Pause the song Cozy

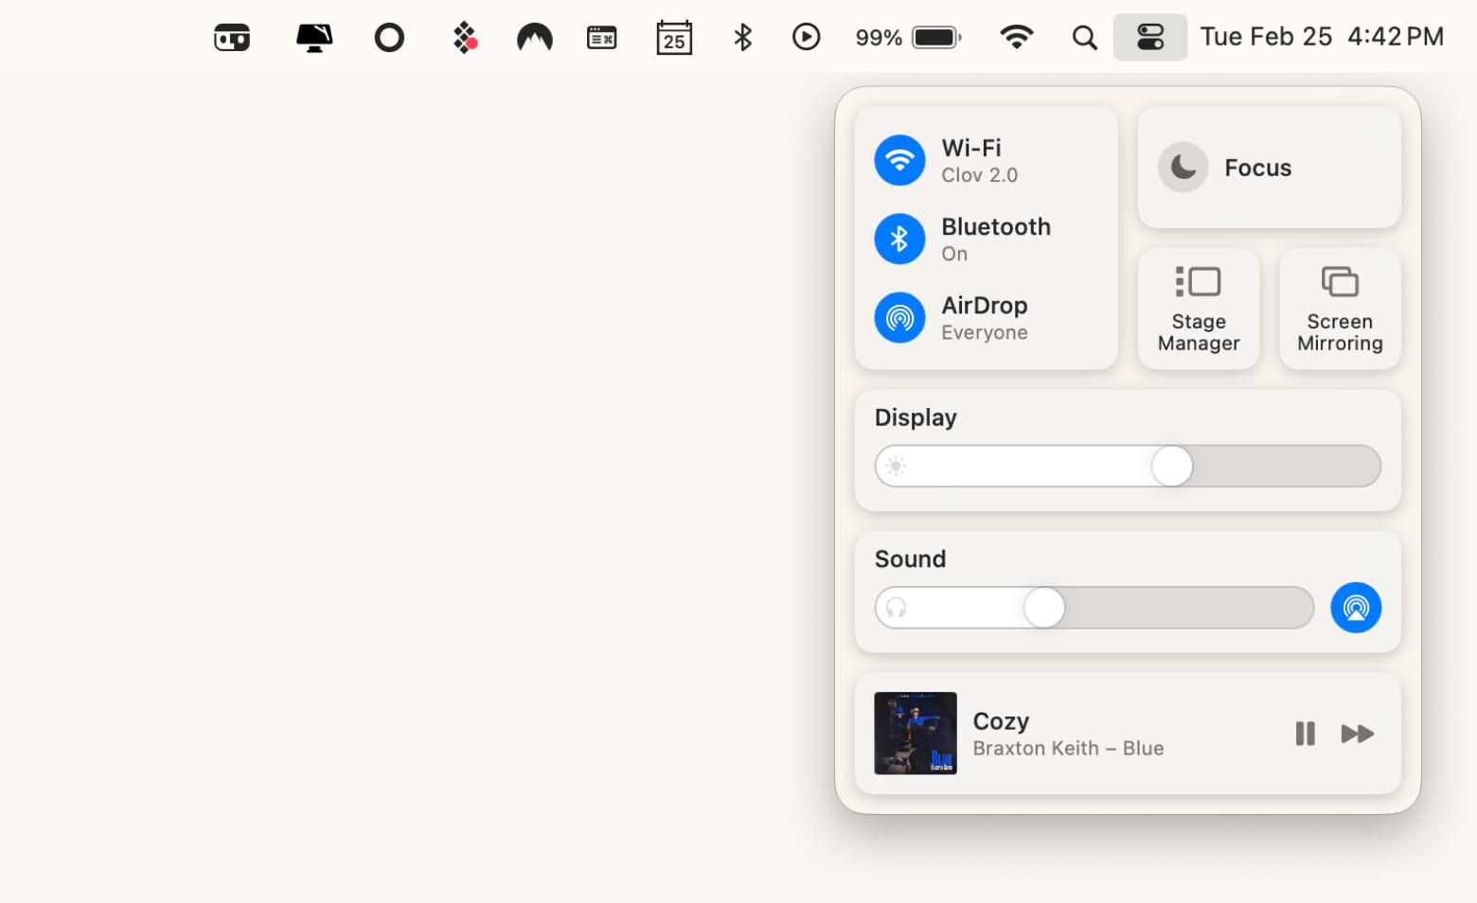point(1305,734)
